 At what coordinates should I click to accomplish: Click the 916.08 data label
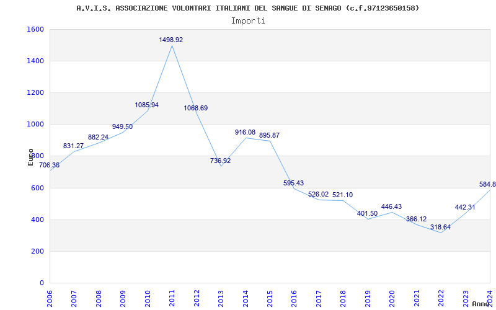tap(245, 132)
